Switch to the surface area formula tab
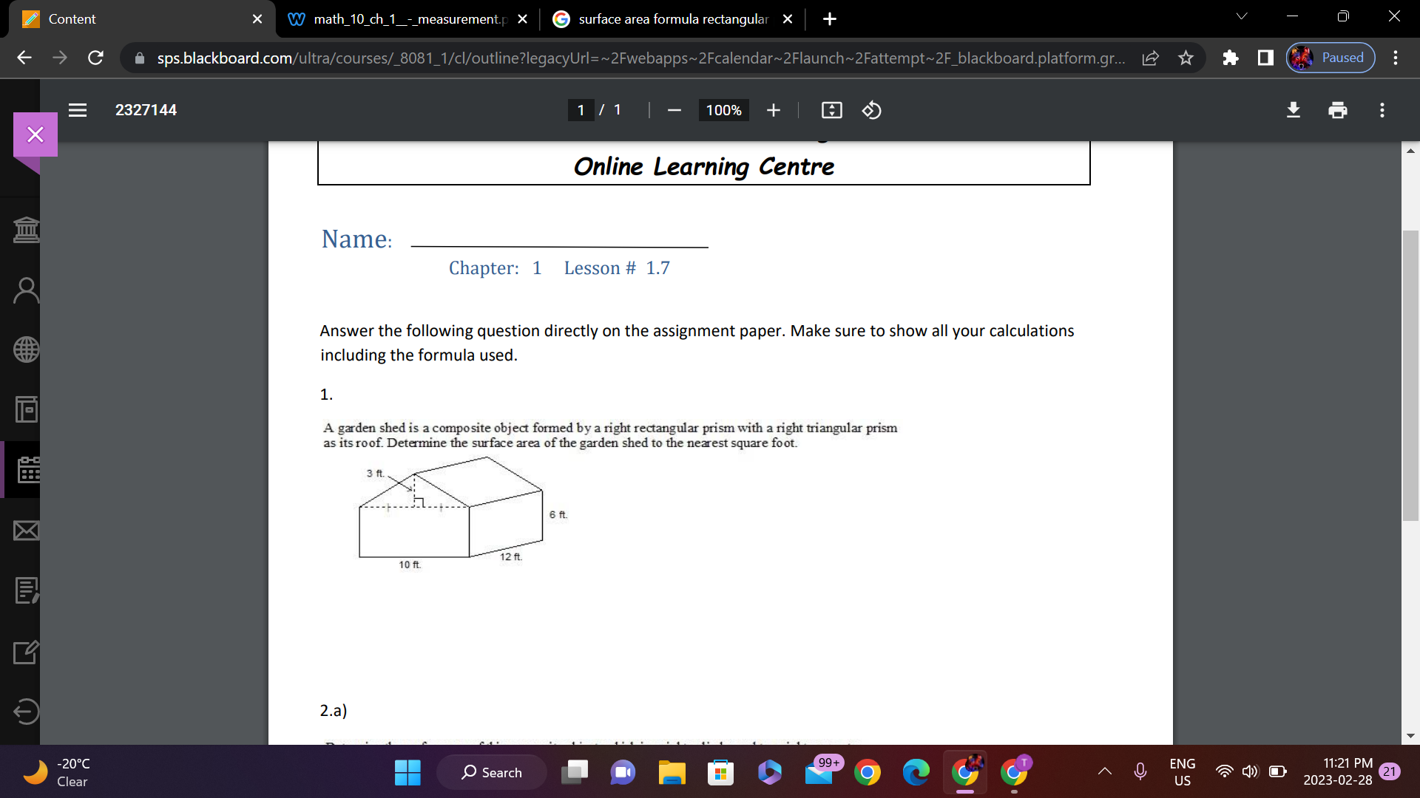Screen dimensions: 1420x798 coord(666,19)
